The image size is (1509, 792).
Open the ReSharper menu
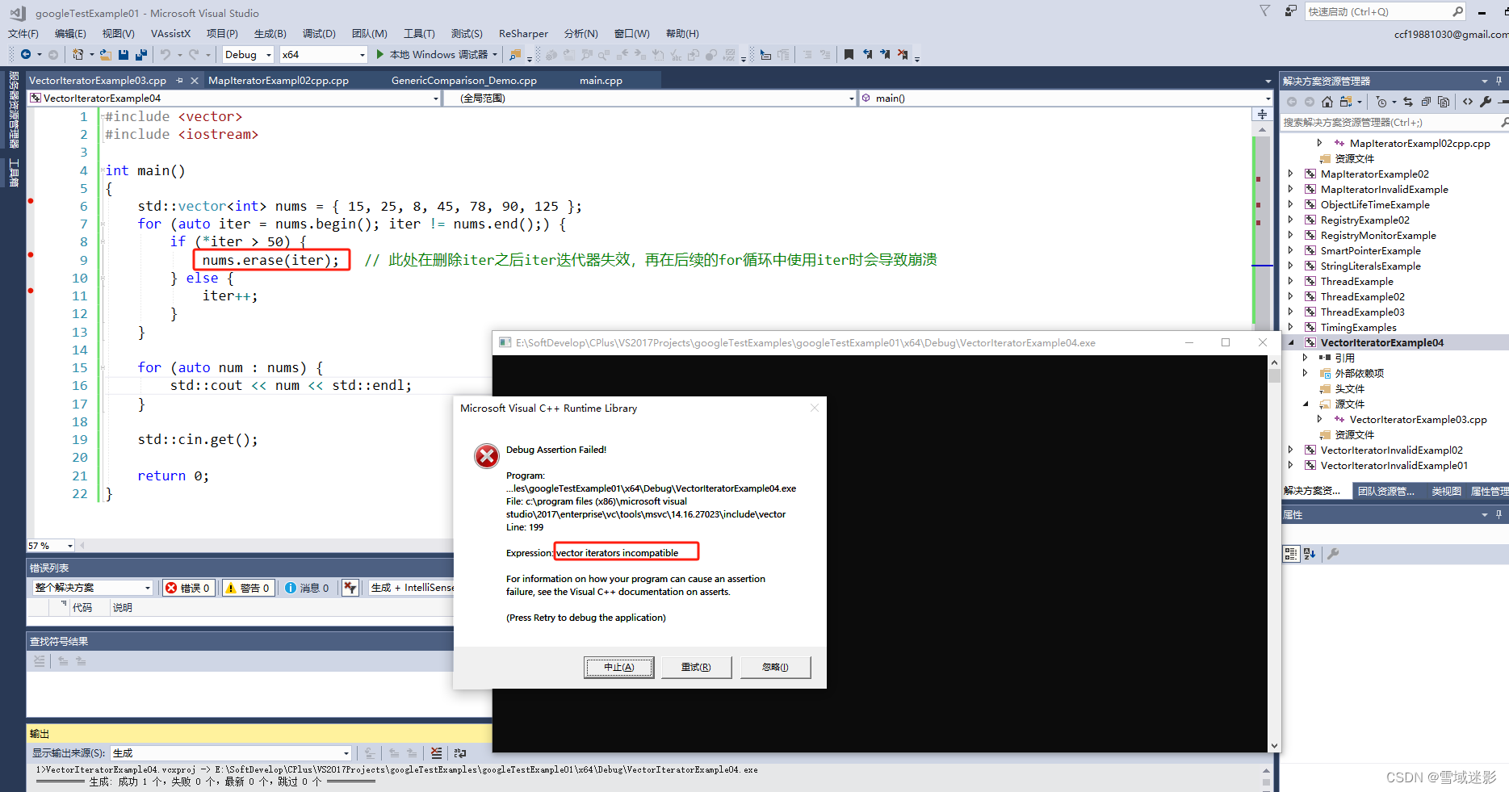523,33
